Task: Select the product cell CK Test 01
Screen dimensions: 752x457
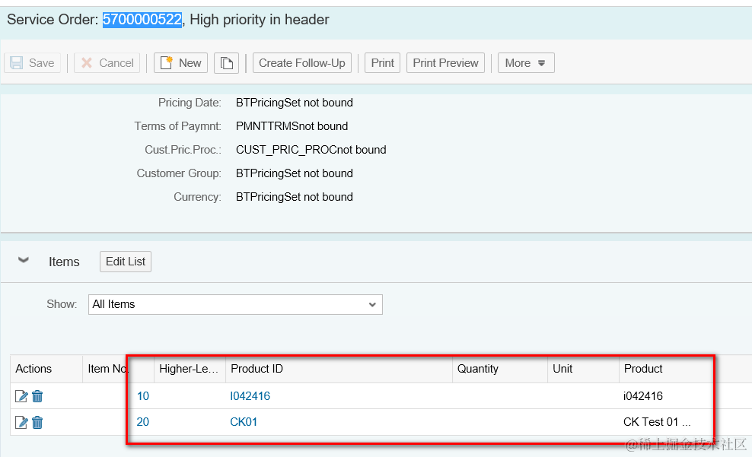Action: (657, 422)
